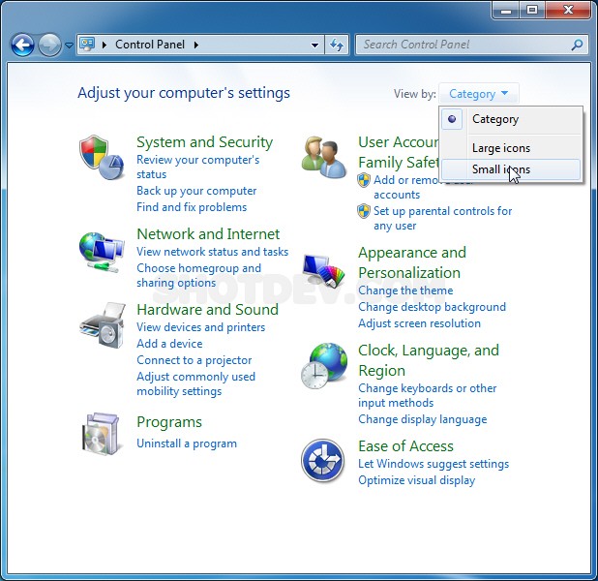The width and height of the screenshot is (598, 581).
Task: Choose Small icons from the view menu
Action: (501, 169)
